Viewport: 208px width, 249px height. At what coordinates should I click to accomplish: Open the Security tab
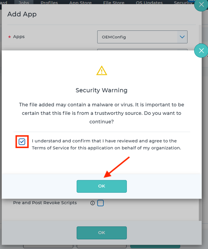(x=183, y=2)
